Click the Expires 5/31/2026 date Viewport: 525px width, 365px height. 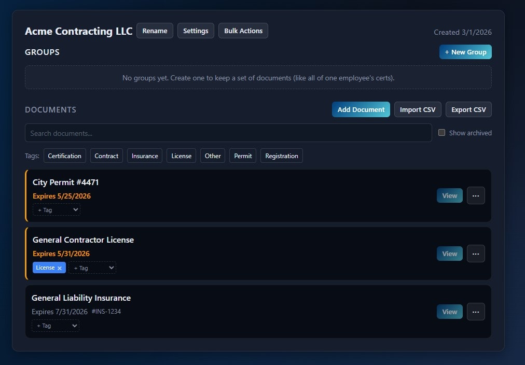click(x=61, y=254)
